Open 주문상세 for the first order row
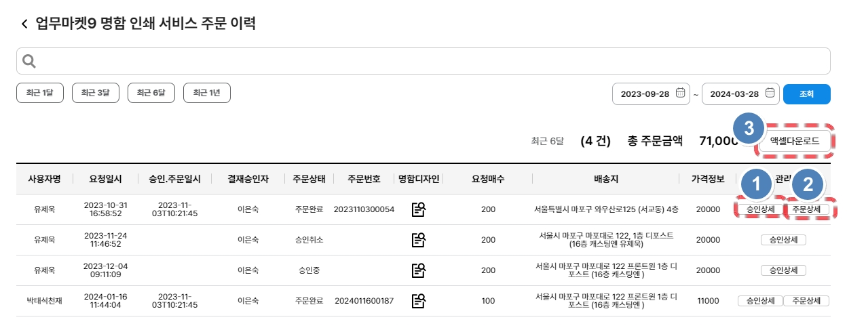Screen dimensions: 847x328 click(x=806, y=209)
